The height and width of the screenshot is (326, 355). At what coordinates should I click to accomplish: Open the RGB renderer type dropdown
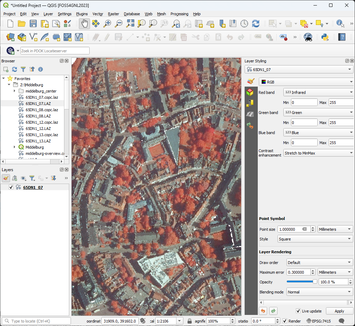pyautogui.click(x=306, y=82)
